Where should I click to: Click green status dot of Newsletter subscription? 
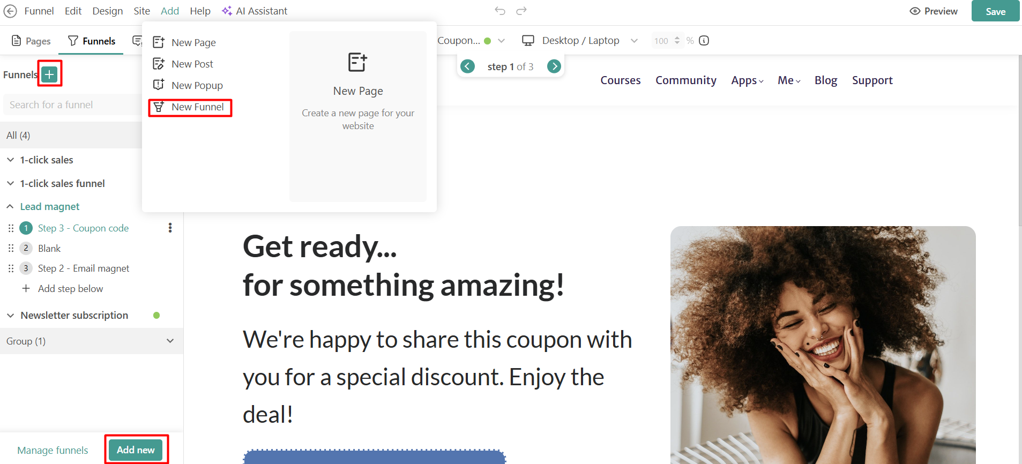point(156,315)
